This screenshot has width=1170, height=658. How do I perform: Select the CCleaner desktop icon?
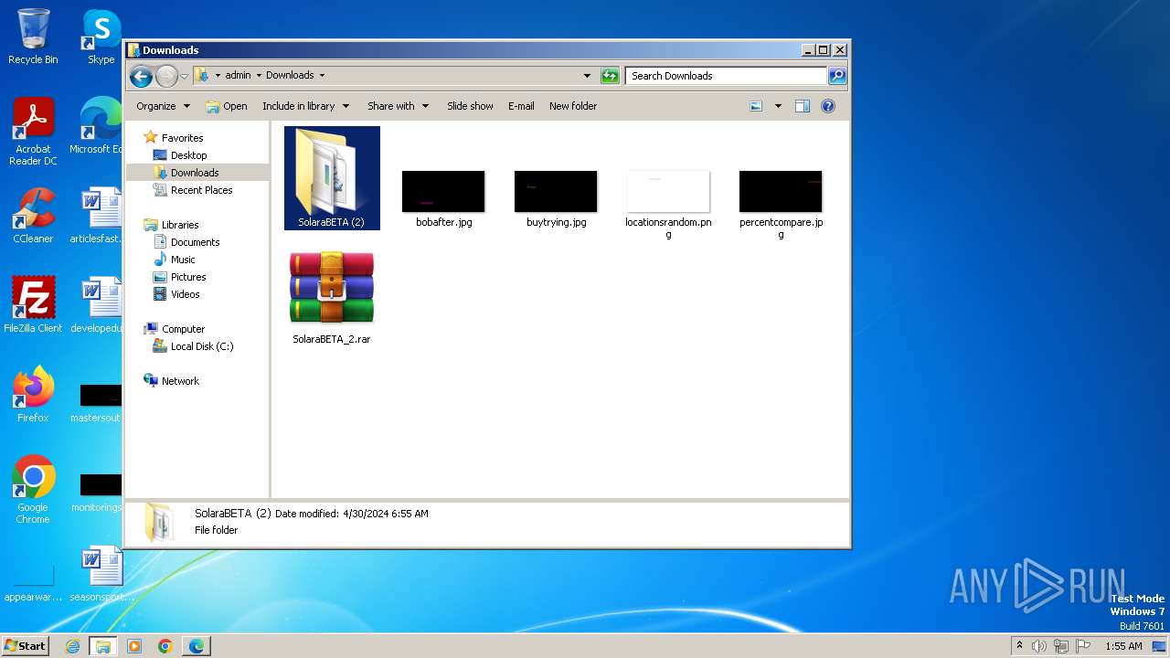(x=33, y=216)
